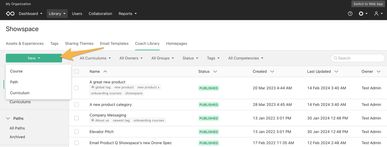Collapse the Paths sidebar section
The image size is (387, 147).
pos(8,119)
